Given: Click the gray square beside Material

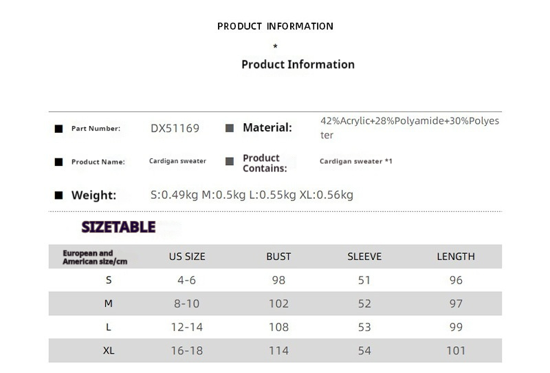Looking at the screenshot, I should tap(230, 128).
